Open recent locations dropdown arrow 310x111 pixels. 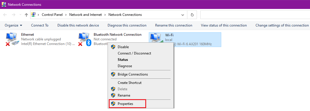[20, 15]
